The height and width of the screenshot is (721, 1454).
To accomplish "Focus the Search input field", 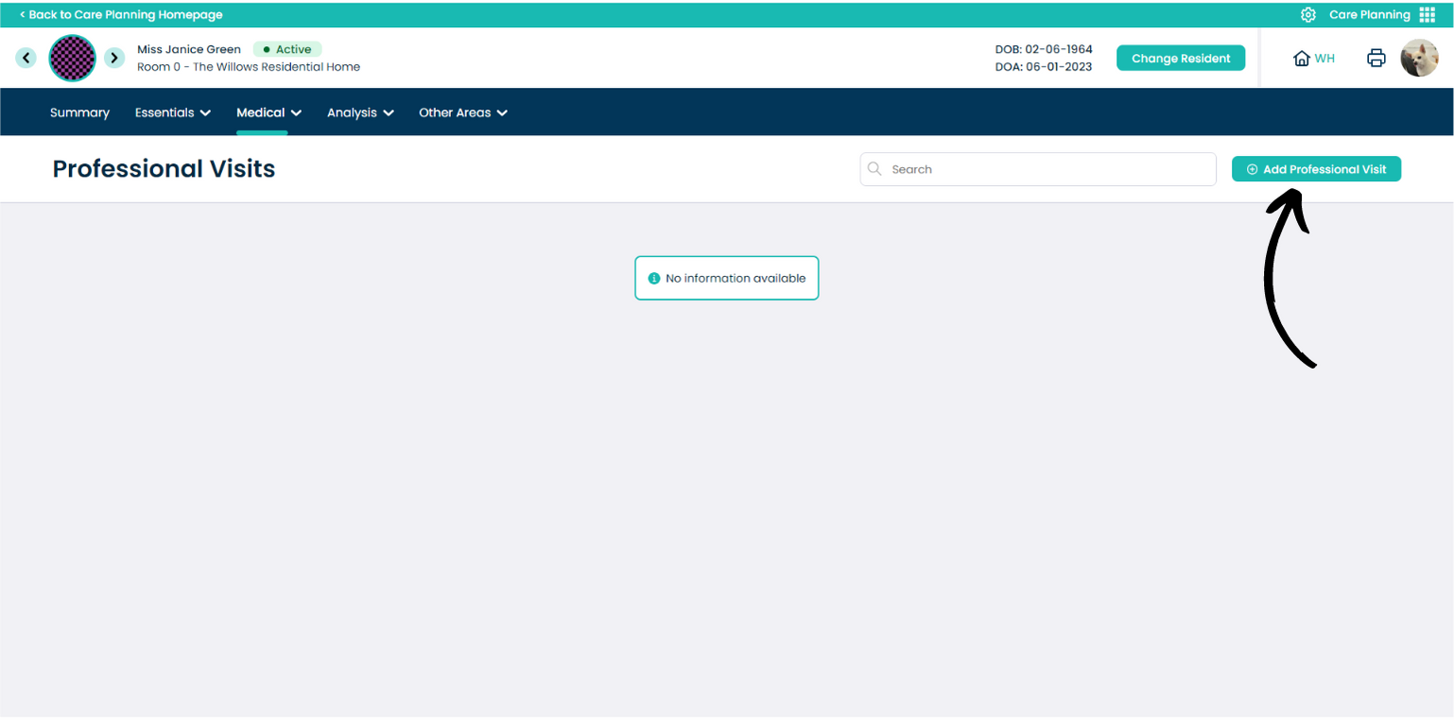I will click(1038, 169).
